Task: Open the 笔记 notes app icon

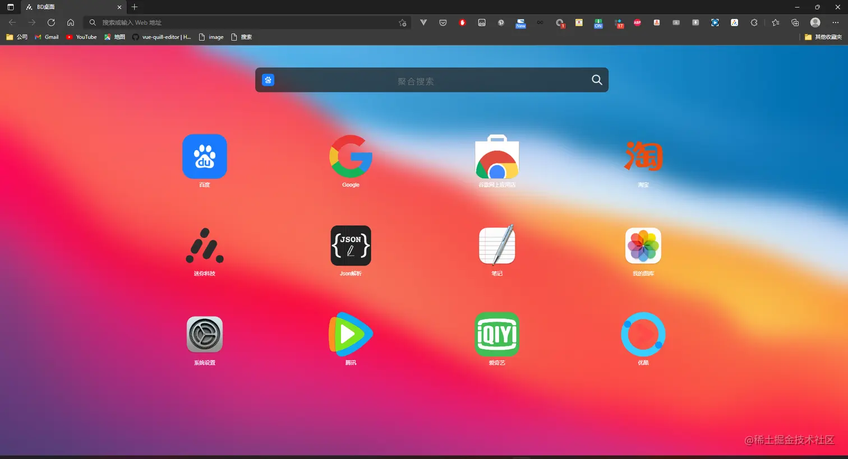Action: pos(497,245)
